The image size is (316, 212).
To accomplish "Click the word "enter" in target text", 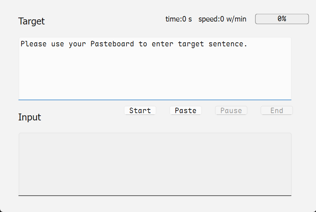I will click(163, 44).
